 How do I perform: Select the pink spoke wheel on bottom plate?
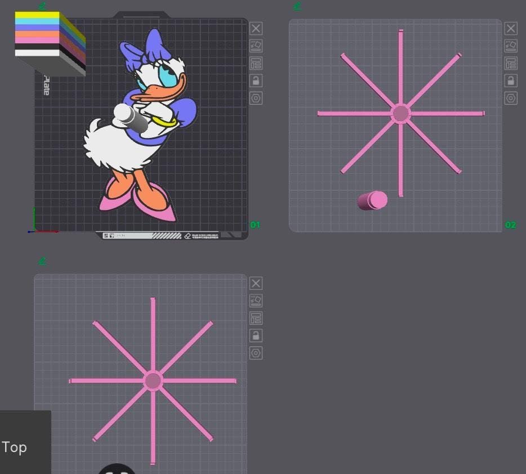(x=153, y=381)
